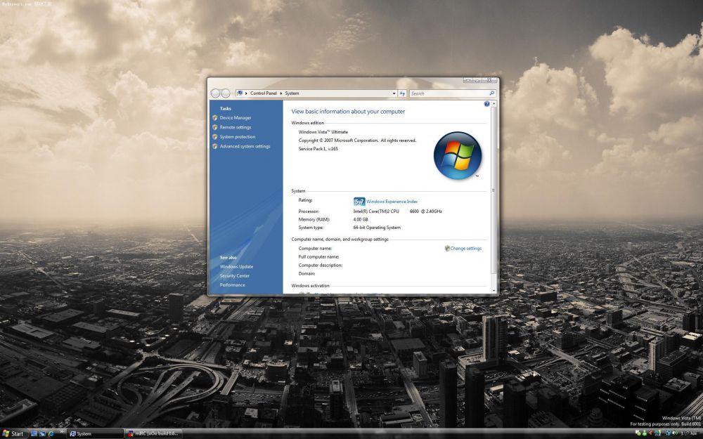Open Performance under See also
This screenshot has width=703, height=439.
click(x=232, y=285)
